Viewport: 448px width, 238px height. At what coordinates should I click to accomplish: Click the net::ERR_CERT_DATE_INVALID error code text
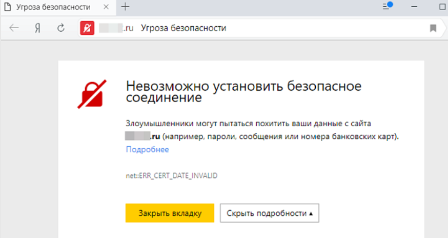click(171, 175)
